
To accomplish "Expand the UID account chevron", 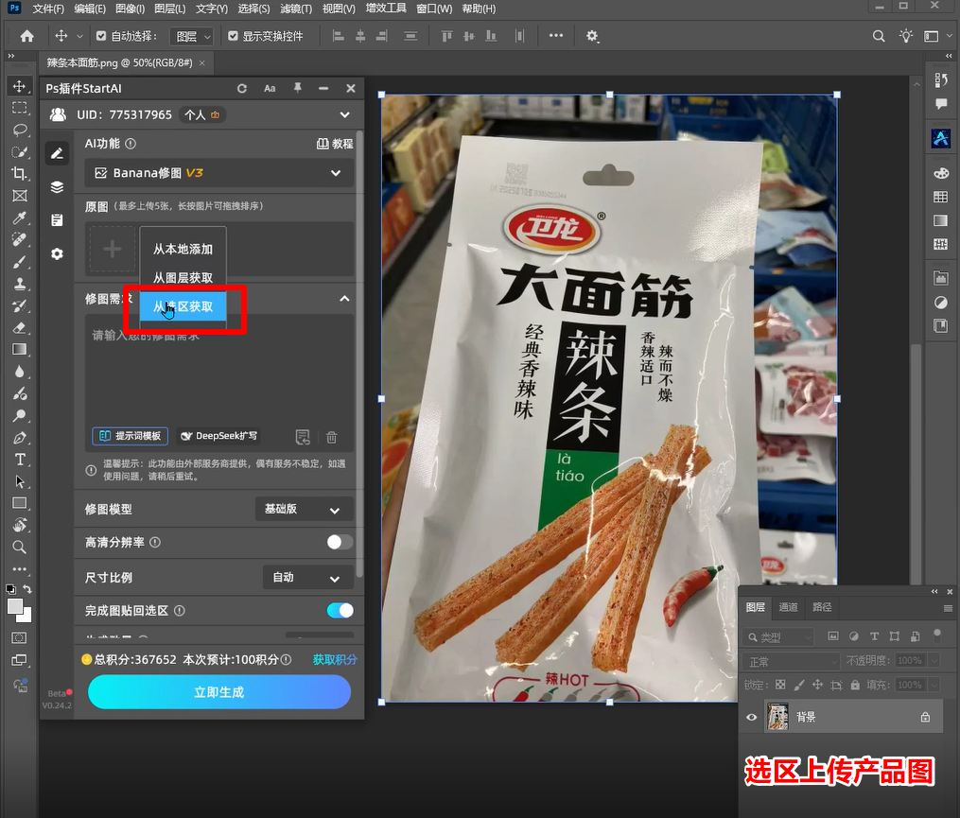I will click(344, 114).
